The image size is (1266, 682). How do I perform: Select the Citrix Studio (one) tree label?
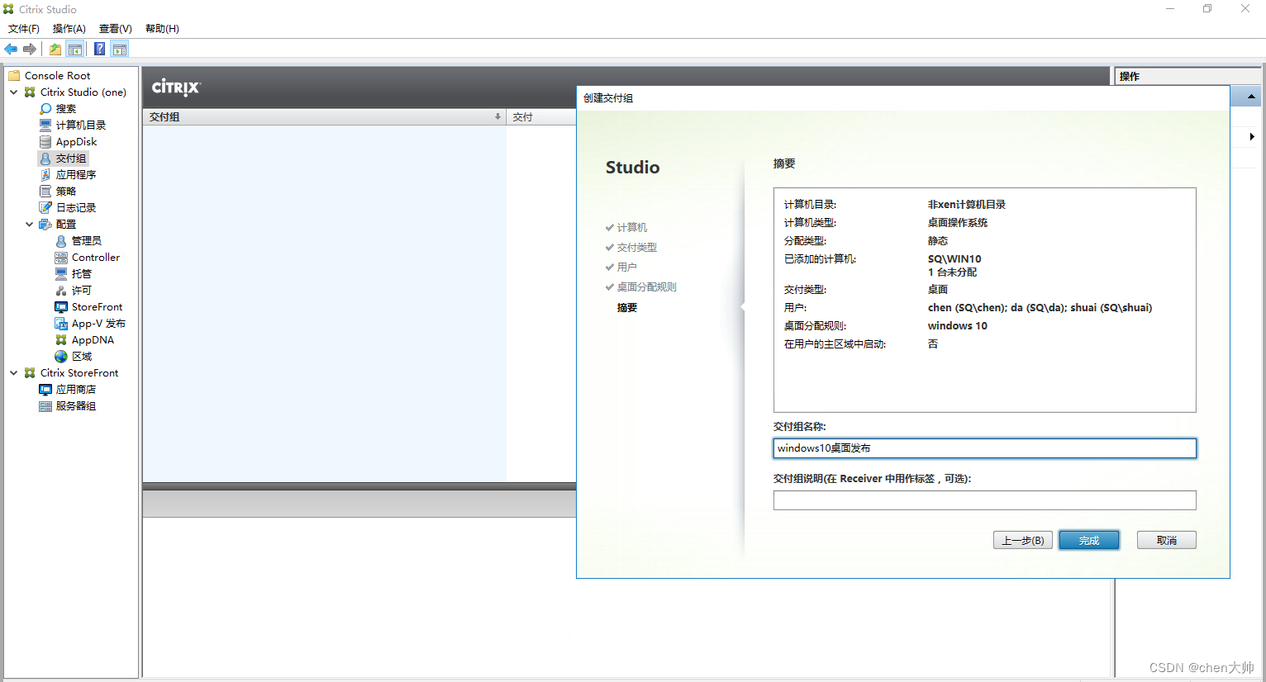click(83, 92)
